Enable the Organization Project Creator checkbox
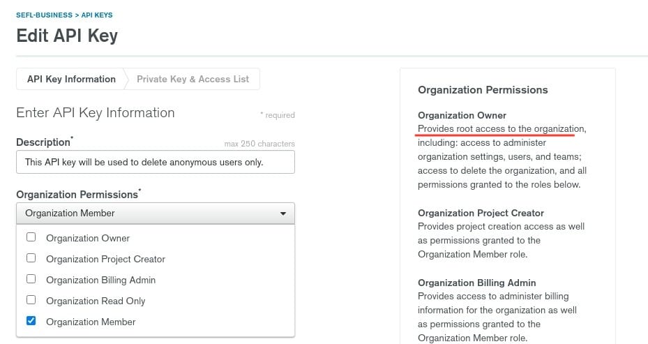This screenshot has width=648, height=344. click(x=31, y=258)
